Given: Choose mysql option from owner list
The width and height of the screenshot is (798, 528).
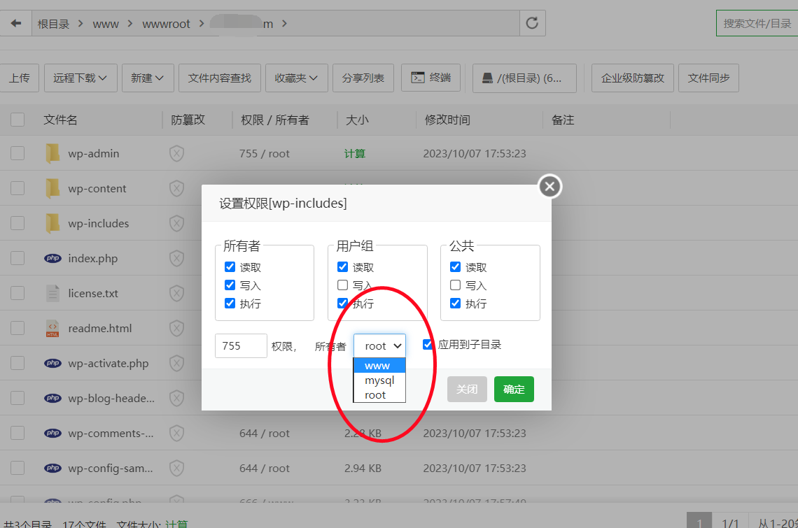Looking at the screenshot, I should 379,380.
